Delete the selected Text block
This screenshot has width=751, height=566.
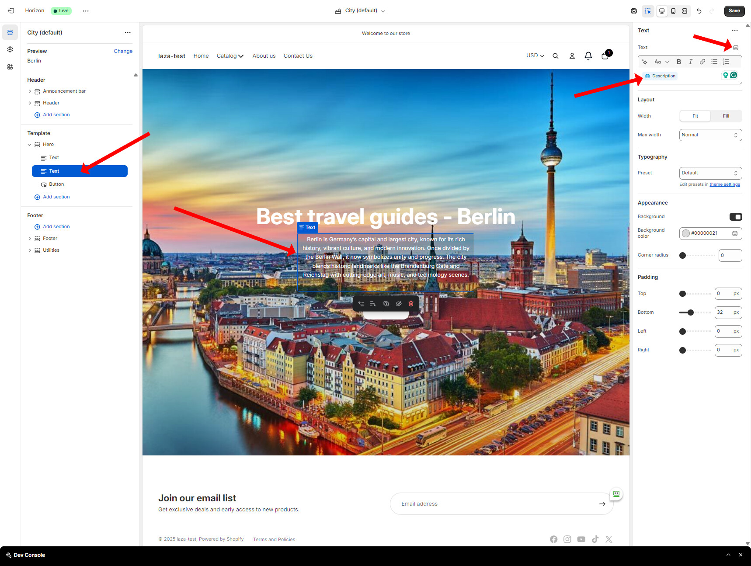411,304
